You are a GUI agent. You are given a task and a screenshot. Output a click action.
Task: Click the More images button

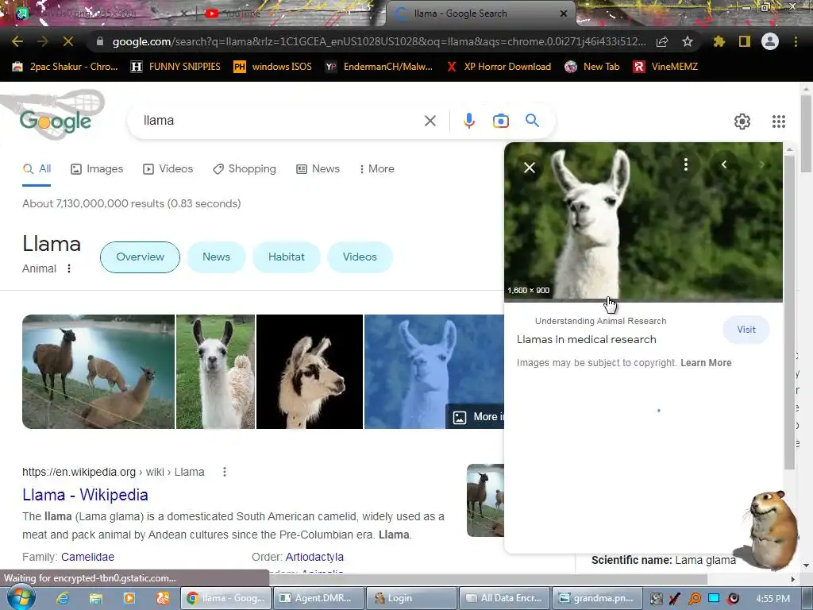(x=475, y=416)
